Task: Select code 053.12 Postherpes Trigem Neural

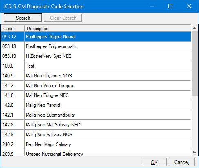Action: [x=96, y=37]
